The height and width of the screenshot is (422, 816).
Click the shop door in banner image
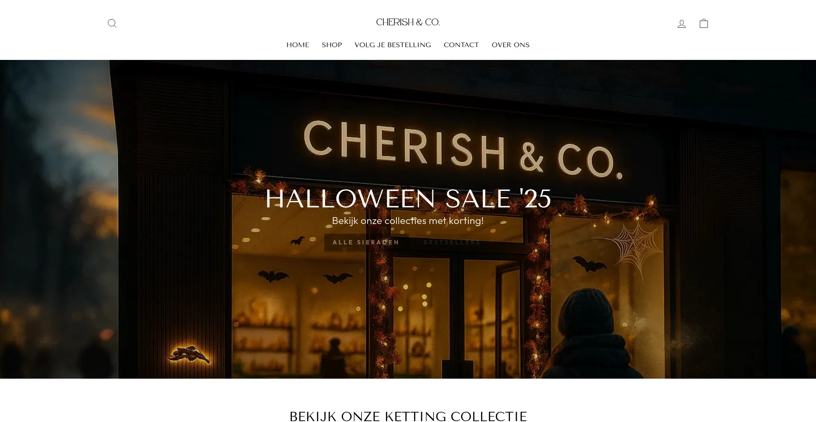tap(457, 314)
